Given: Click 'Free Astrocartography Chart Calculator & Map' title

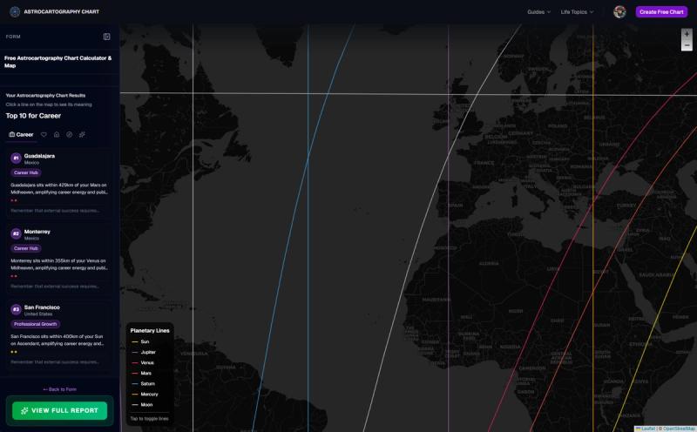Looking at the screenshot, I should pos(58,62).
